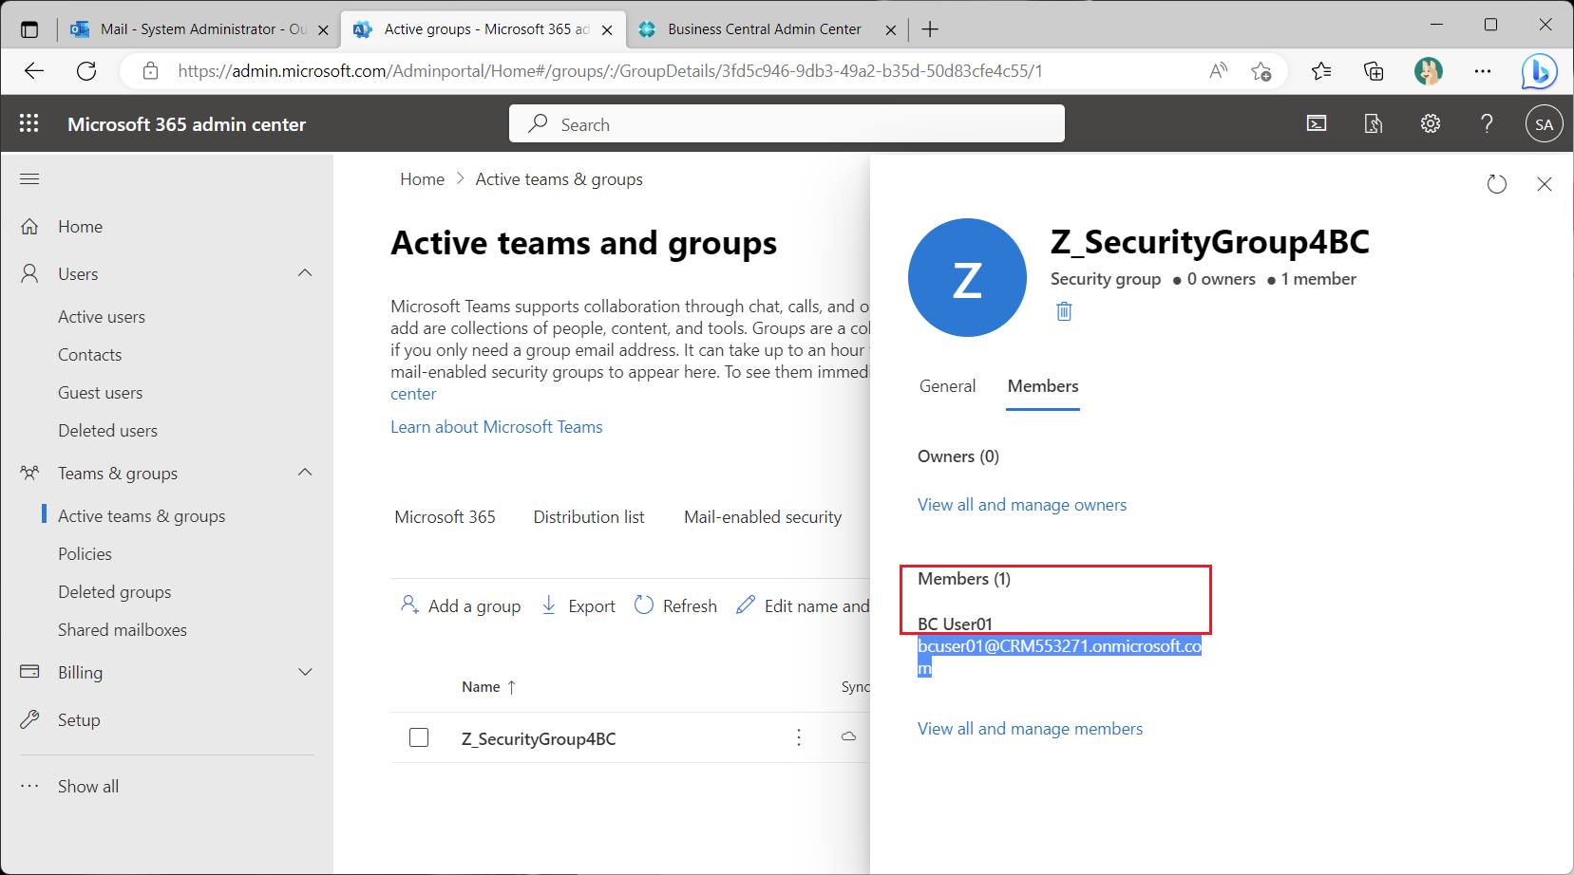Screen dimensions: 1574x875
Task: Collapse the Teams & groups section
Action: tap(305, 473)
